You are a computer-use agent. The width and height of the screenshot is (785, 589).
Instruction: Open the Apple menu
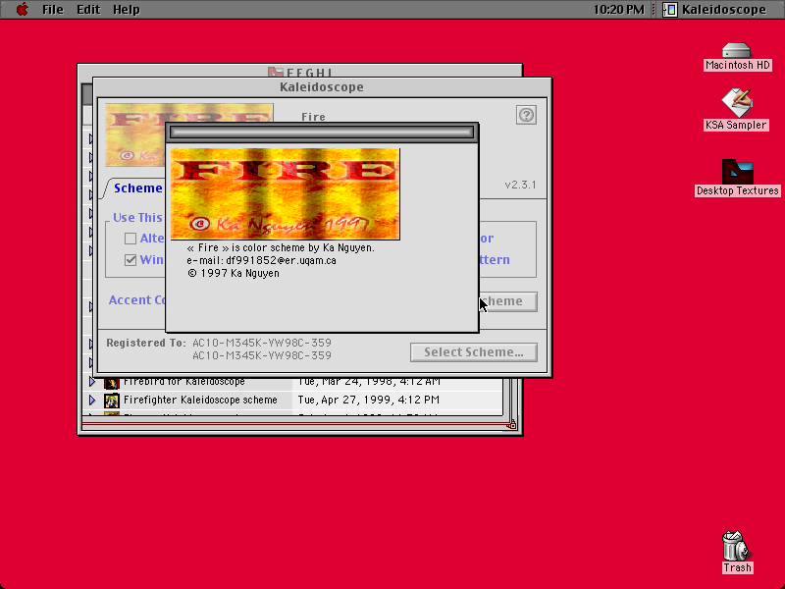point(22,10)
